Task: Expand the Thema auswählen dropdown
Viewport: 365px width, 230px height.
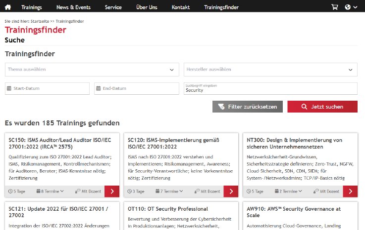Action: (x=92, y=70)
